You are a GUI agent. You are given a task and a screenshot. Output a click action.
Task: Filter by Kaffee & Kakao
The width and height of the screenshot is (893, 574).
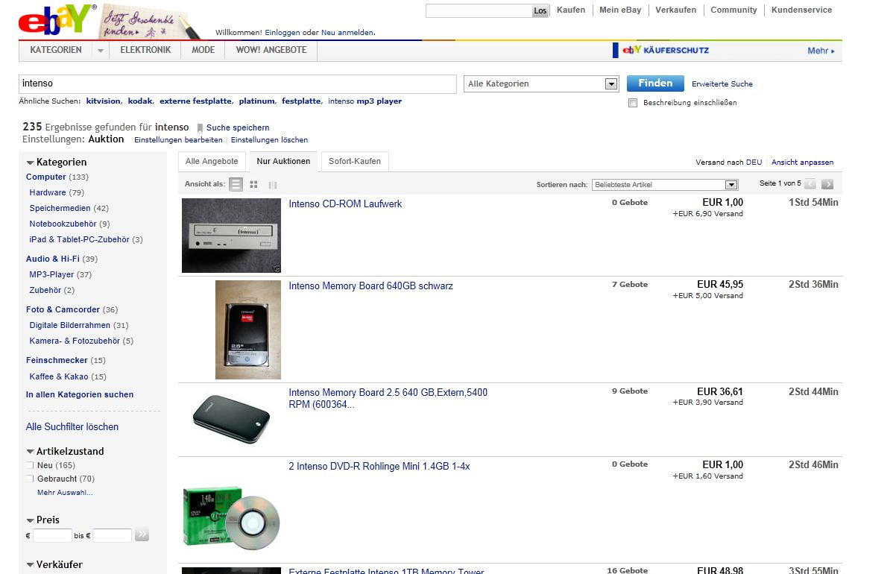pyautogui.click(x=59, y=376)
